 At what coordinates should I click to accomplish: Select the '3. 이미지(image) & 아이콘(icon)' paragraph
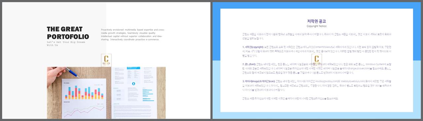pos(317,85)
